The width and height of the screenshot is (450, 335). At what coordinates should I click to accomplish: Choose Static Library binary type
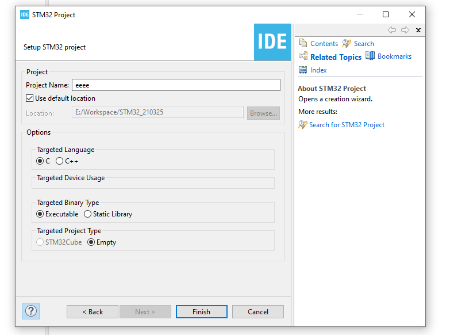point(87,214)
